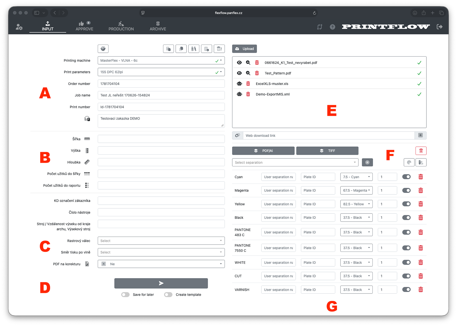Enable the Create template switch
The height and width of the screenshot is (326, 457).
coord(168,295)
